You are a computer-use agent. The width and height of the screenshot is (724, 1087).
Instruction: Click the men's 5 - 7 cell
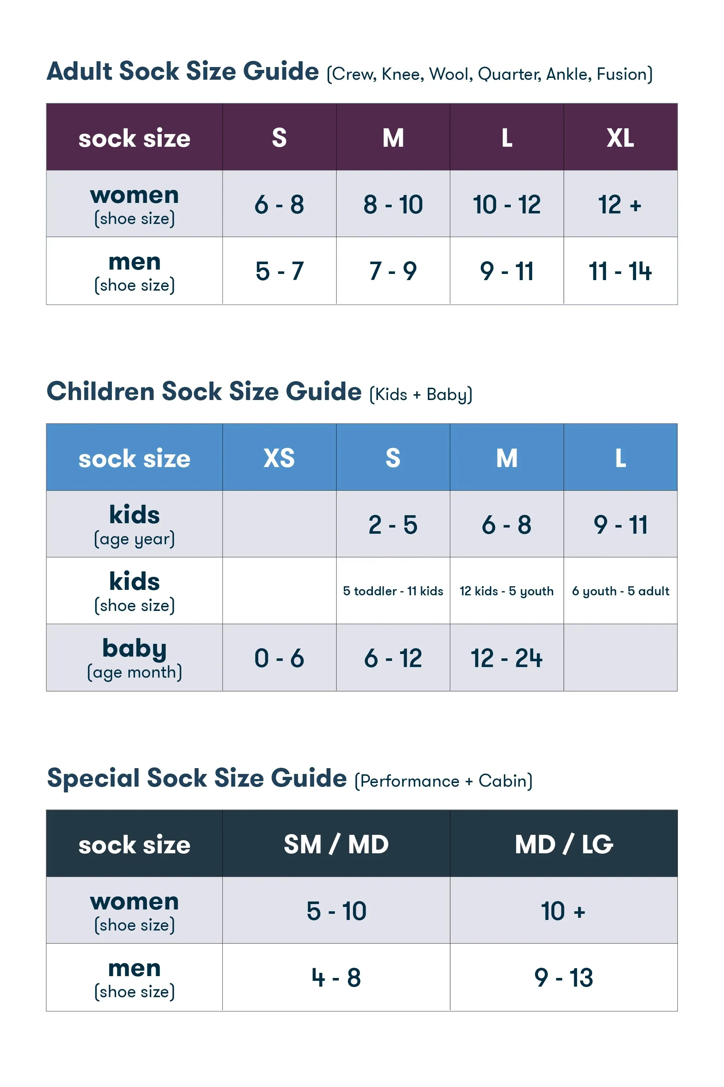pyautogui.click(x=279, y=271)
